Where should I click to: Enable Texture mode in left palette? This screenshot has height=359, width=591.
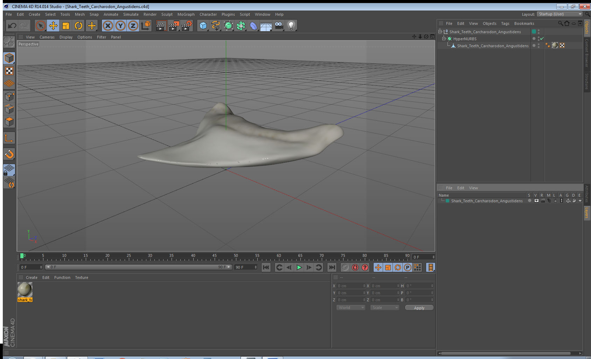coord(9,71)
